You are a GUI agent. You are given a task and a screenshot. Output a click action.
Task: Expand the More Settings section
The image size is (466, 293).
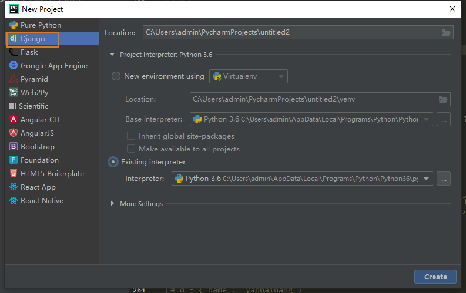click(x=112, y=203)
